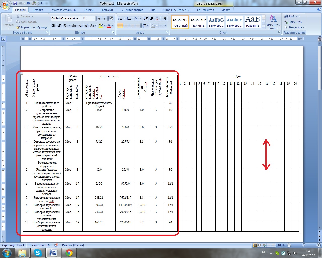Viewport: 322px width, 258px height.
Task: Open the line spacing dropdown
Action: [145, 26]
